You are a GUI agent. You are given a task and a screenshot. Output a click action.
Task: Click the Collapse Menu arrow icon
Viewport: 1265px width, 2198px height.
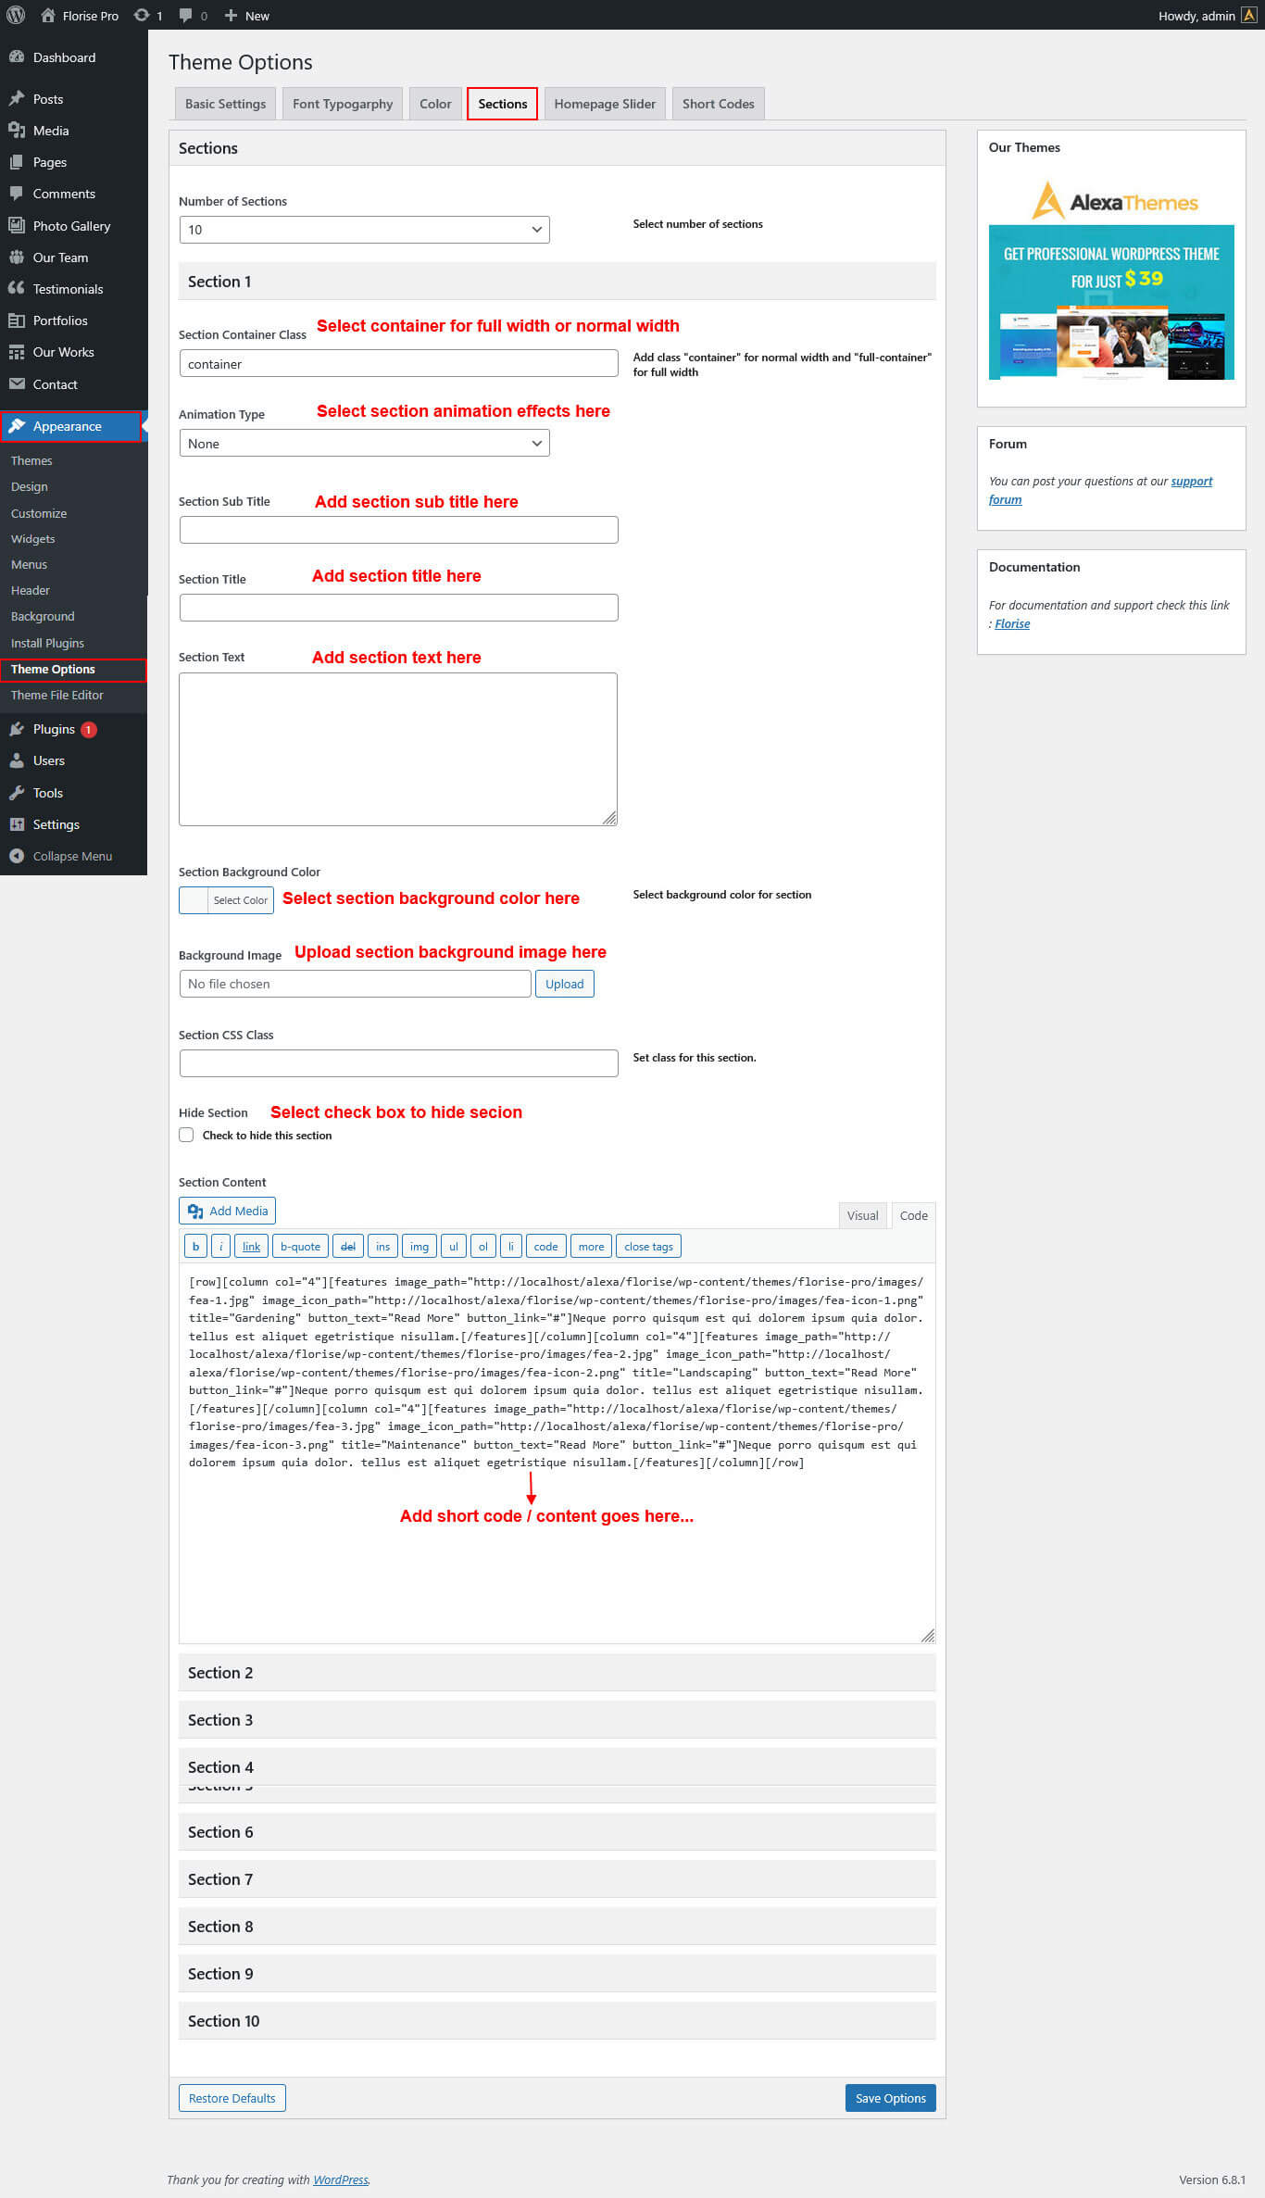coord(17,856)
